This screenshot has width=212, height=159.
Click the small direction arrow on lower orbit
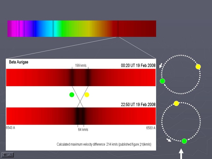pyautogui.click(x=169, y=140)
